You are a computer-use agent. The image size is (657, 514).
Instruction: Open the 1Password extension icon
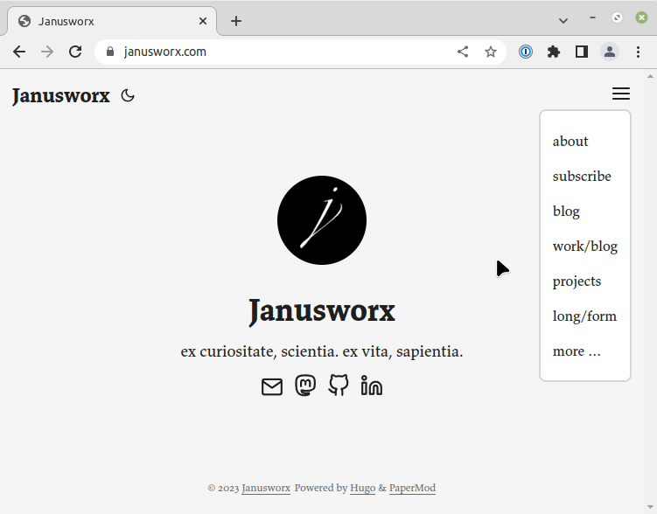pos(526,52)
